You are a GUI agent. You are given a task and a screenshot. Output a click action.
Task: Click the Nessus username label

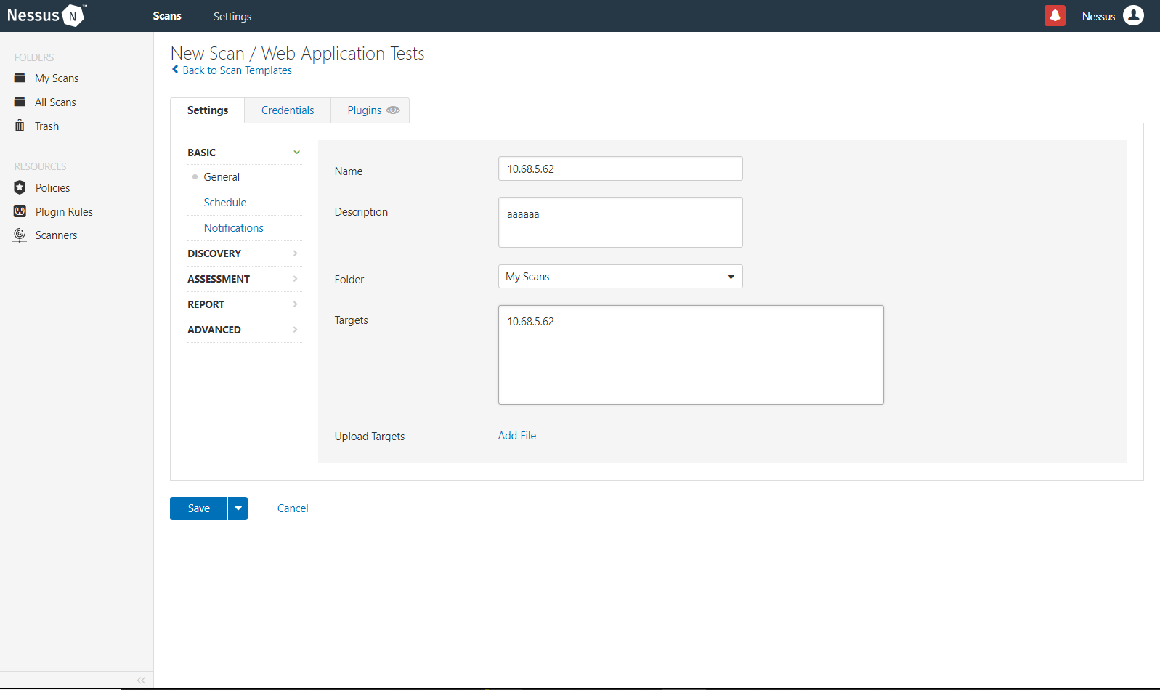pyautogui.click(x=1098, y=16)
